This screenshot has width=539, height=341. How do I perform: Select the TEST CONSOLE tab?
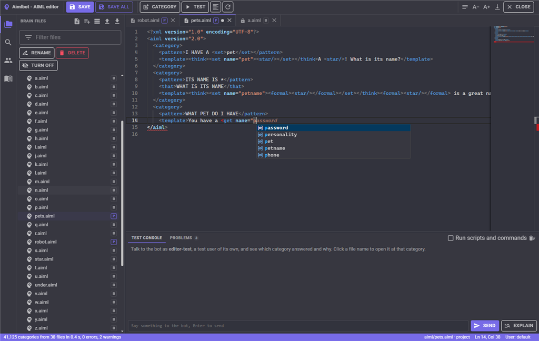point(146,238)
